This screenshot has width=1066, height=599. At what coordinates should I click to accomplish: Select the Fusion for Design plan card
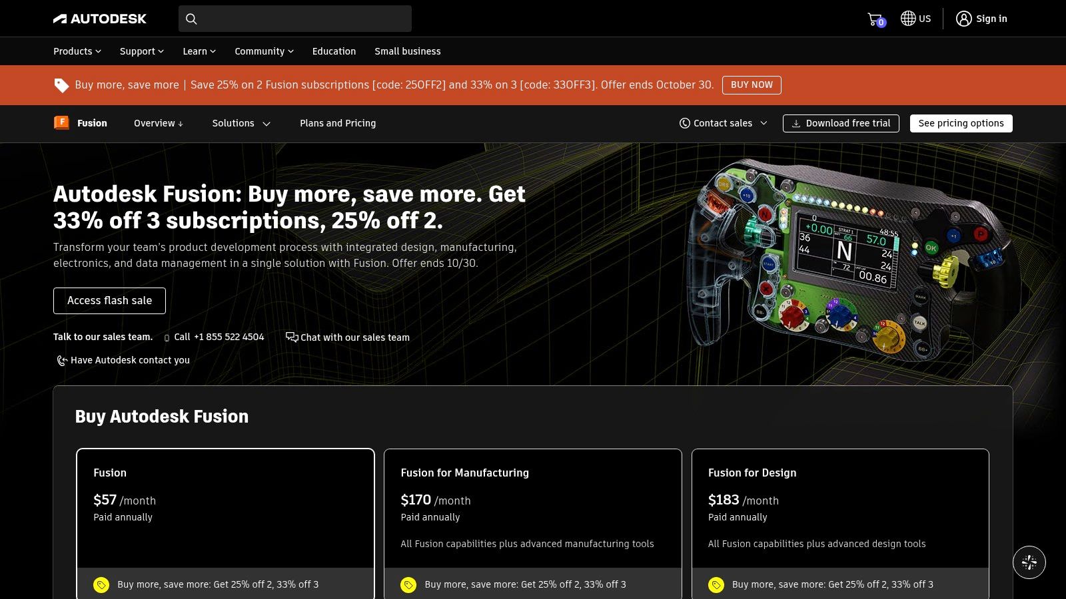click(x=840, y=524)
